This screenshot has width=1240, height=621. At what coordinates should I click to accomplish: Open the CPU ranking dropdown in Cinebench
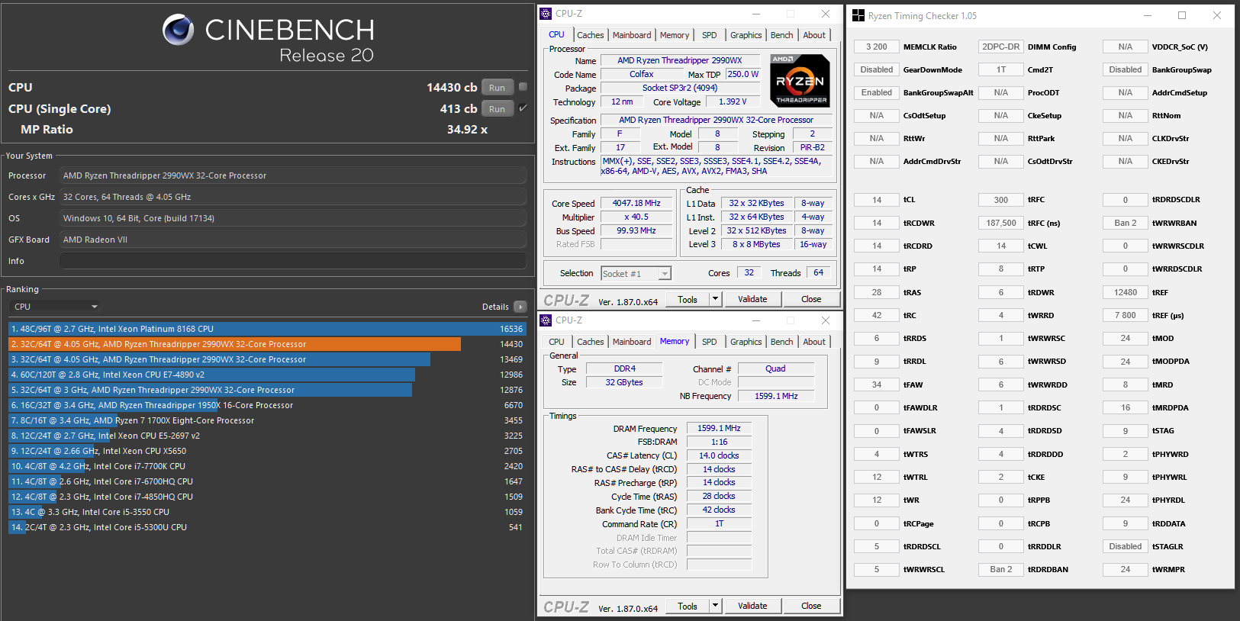(55, 307)
